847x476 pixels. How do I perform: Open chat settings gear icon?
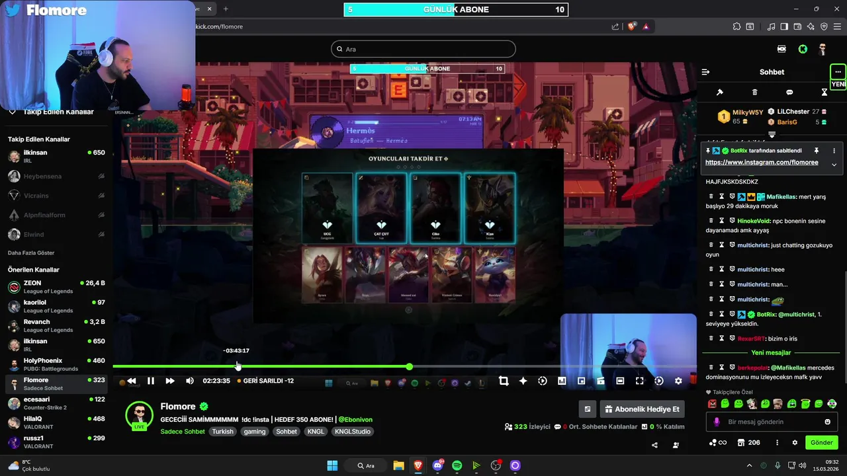(795, 443)
